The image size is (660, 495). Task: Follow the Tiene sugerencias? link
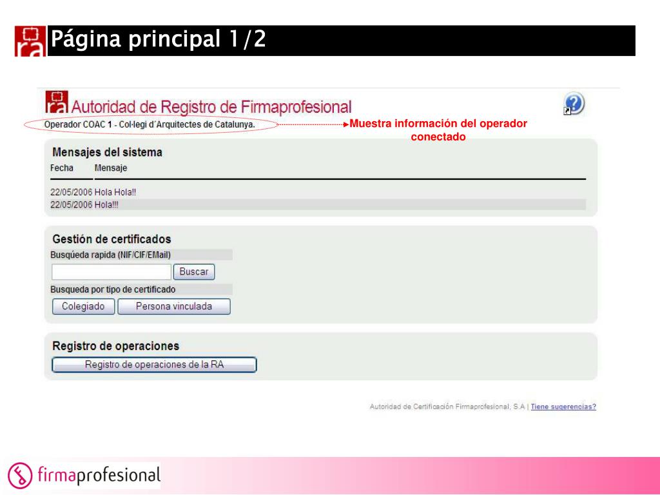pos(563,407)
